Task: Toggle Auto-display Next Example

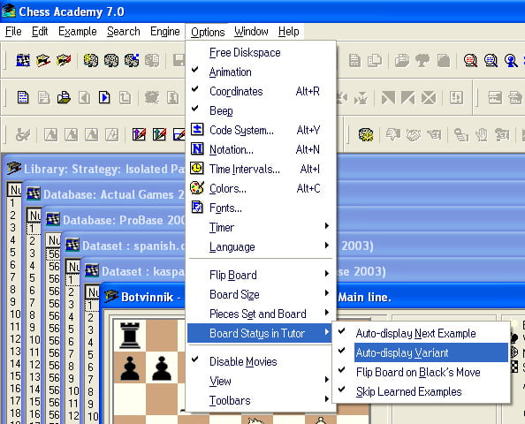Action: (422, 333)
